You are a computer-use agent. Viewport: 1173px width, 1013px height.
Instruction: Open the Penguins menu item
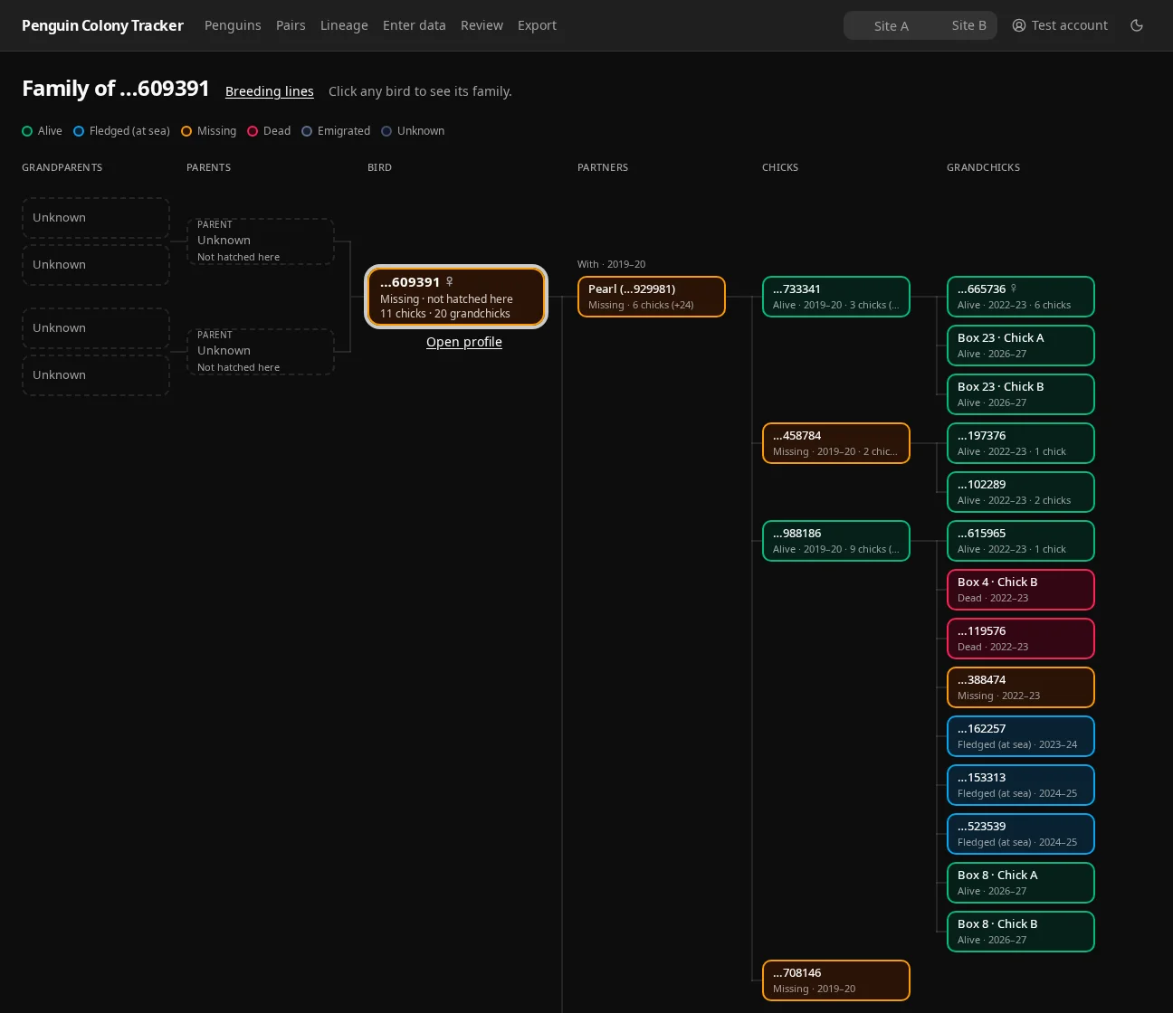coord(233,25)
